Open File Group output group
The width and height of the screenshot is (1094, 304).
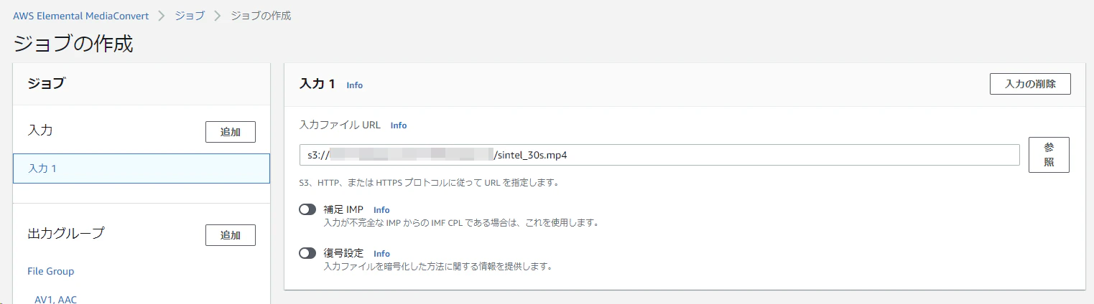click(x=50, y=271)
